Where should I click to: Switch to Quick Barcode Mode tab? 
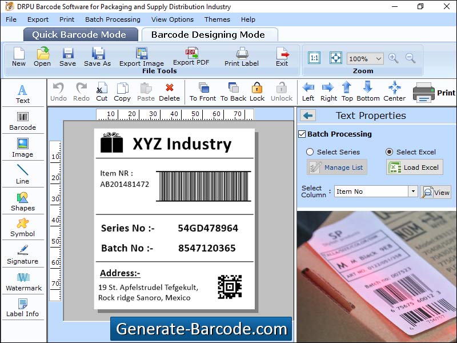coord(80,34)
